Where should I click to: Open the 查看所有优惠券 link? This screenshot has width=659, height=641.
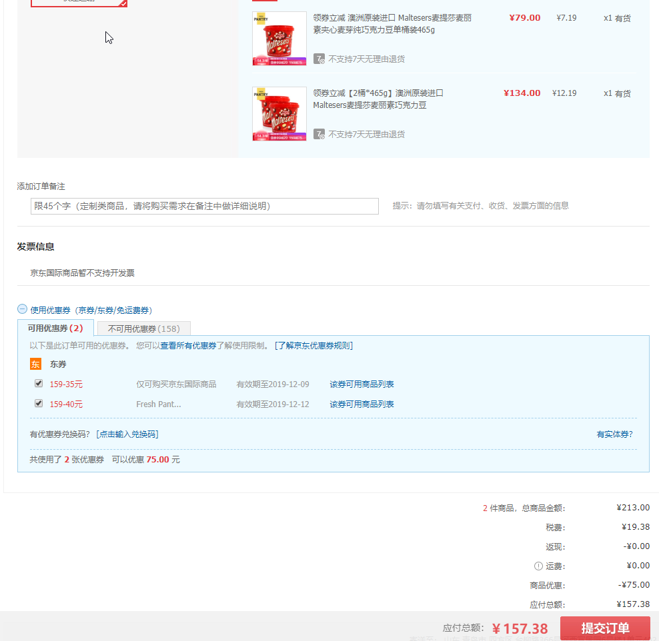pyautogui.click(x=188, y=345)
